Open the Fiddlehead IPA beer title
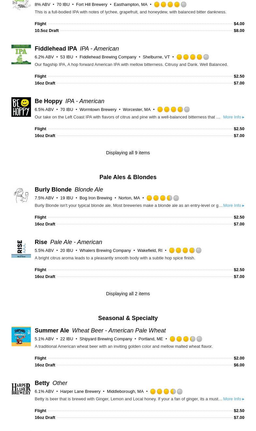This screenshot has height=431, width=256. (x=56, y=49)
